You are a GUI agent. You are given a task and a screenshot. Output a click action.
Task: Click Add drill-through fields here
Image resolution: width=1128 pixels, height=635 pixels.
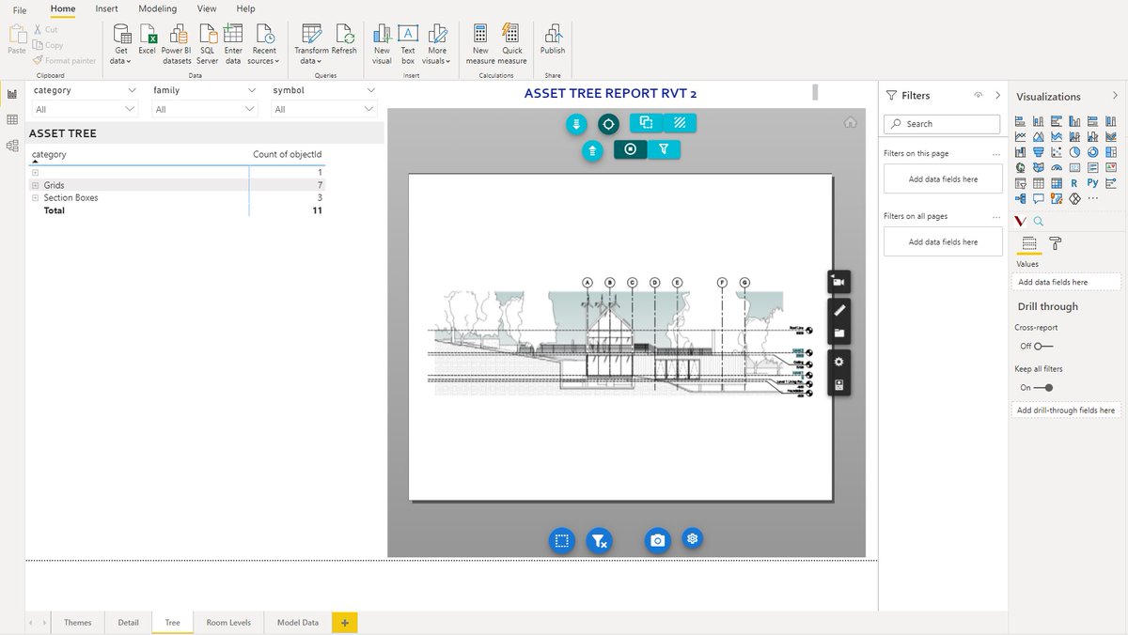(1066, 410)
